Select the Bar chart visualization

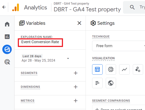point(97,83)
